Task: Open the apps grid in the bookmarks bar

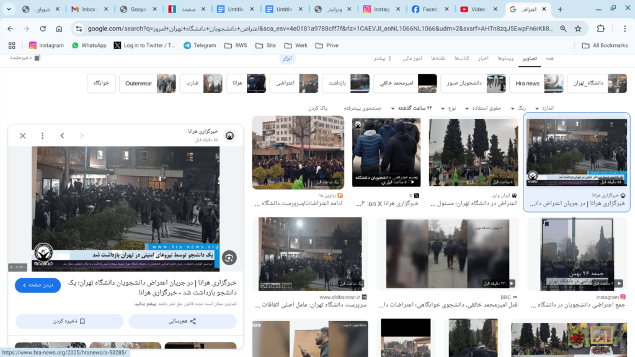Action: click(12, 45)
